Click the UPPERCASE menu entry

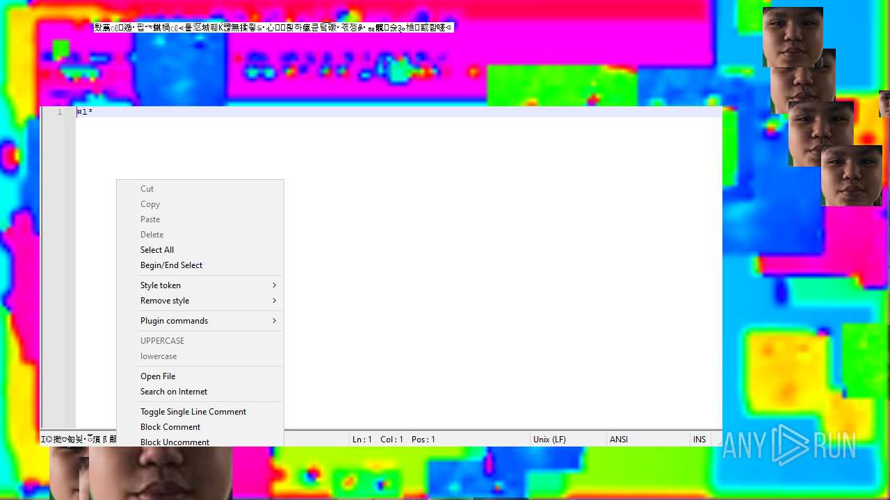coord(200,341)
